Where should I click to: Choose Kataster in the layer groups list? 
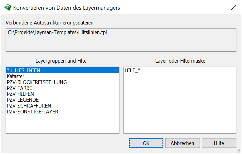(16, 76)
